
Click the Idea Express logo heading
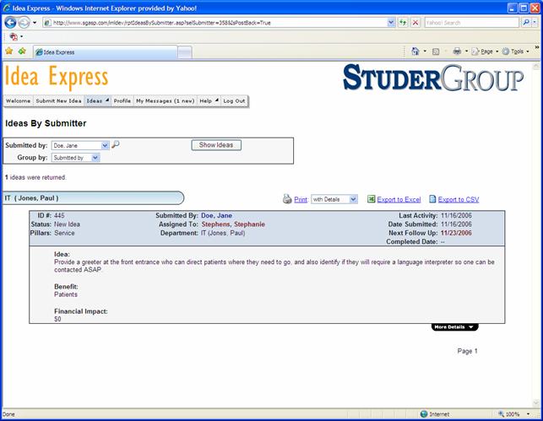point(57,77)
